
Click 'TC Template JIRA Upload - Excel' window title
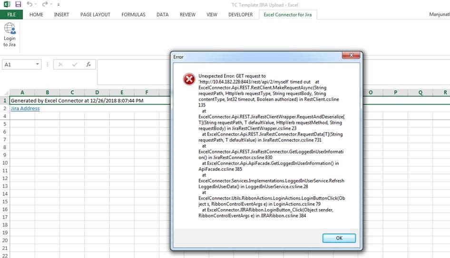[264, 5]
